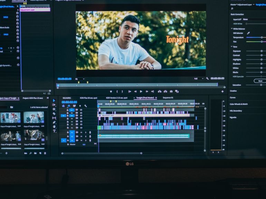
Task: Select the Hand tool
Action: [54, 127]
